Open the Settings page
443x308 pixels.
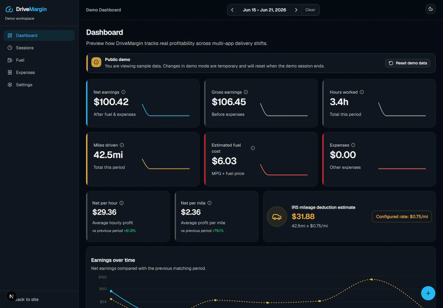click(39, 85)
